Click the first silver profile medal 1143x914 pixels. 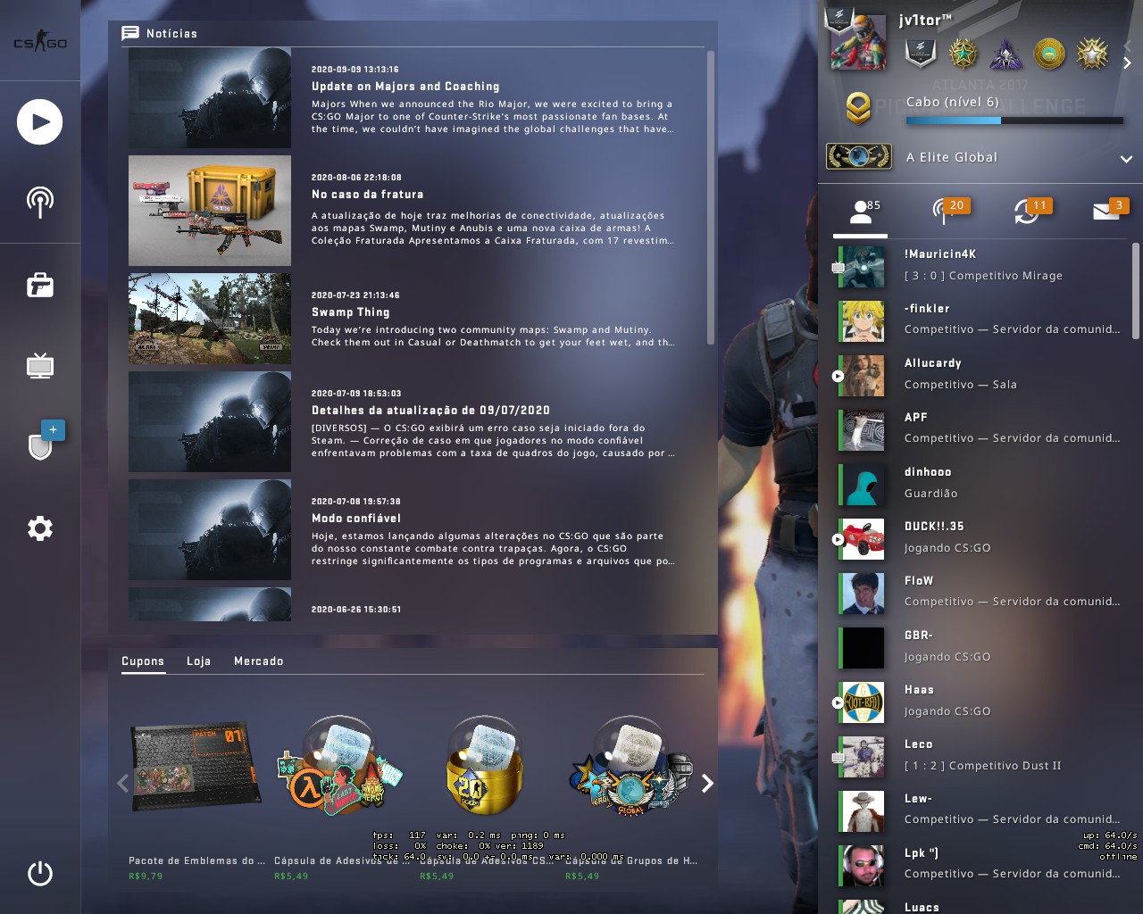pyautogui.click(x=920, y=53)
